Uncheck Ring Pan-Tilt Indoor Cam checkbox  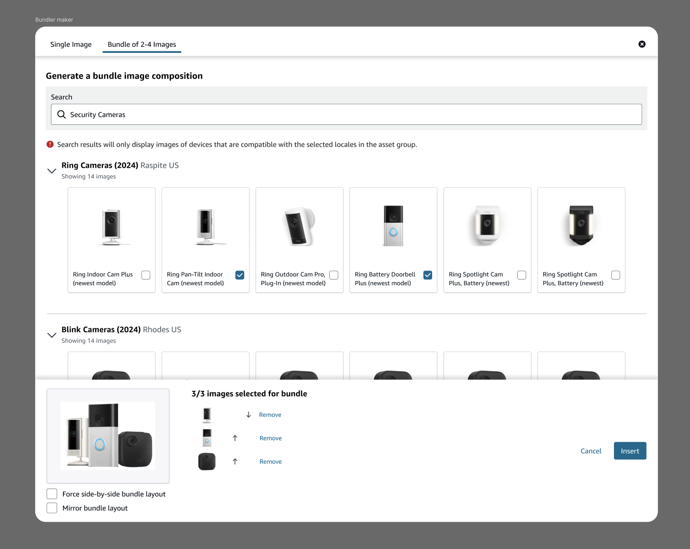[x=240, y=275]
